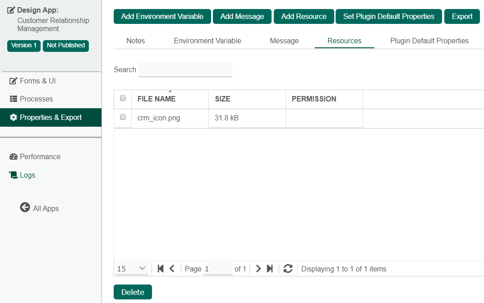
Task: Click the Export button
Action: [462, 17]
